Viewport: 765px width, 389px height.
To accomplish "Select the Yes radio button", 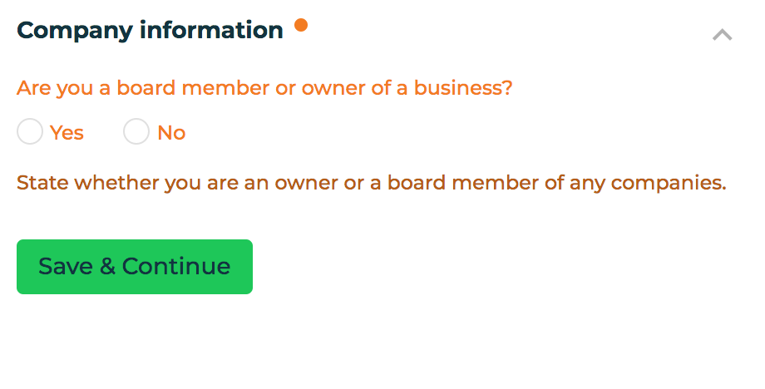I will 30,131.
